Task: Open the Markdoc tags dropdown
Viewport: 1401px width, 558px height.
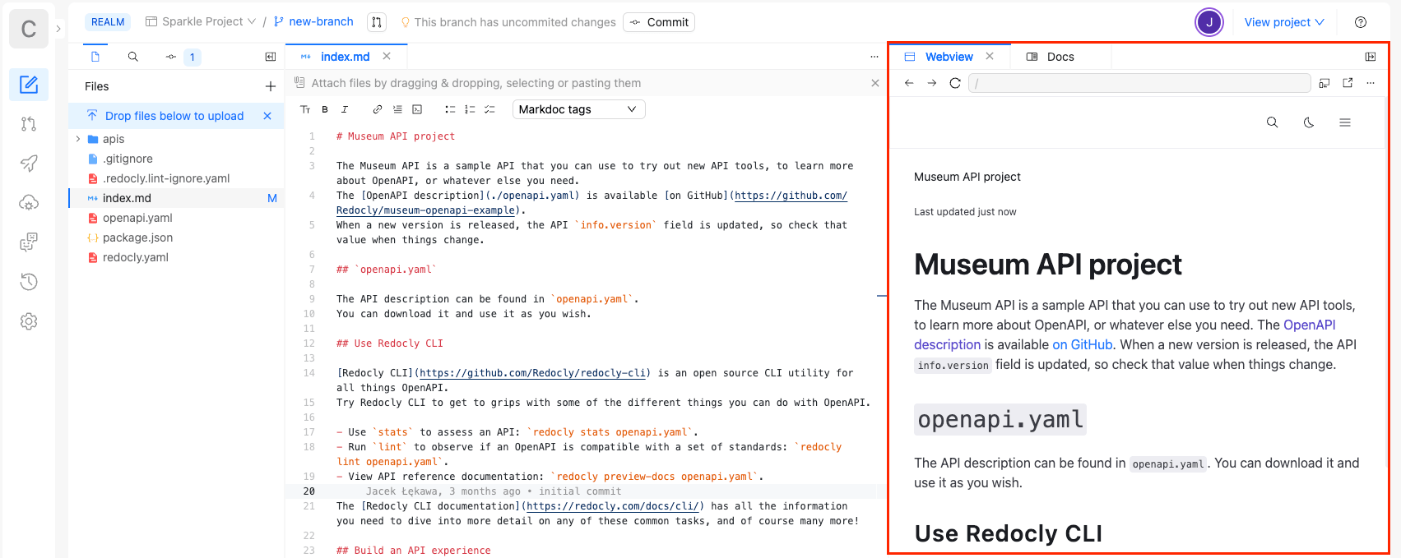Action: 578,109
